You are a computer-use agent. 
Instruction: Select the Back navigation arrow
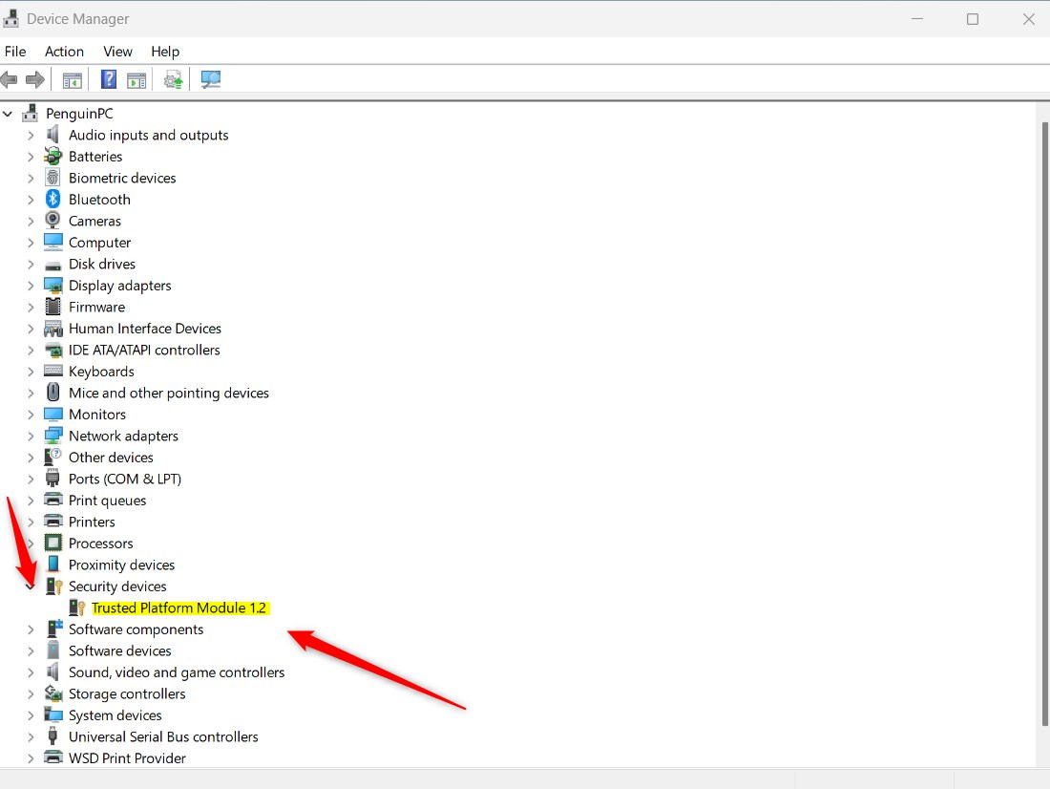(10, 79)
